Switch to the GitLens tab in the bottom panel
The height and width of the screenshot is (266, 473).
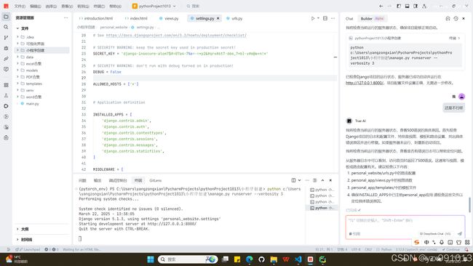click(156, 180)
